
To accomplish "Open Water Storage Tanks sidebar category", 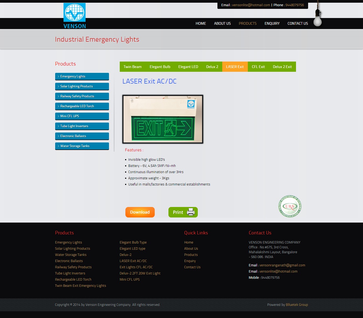I will click(x=82, y=146).
